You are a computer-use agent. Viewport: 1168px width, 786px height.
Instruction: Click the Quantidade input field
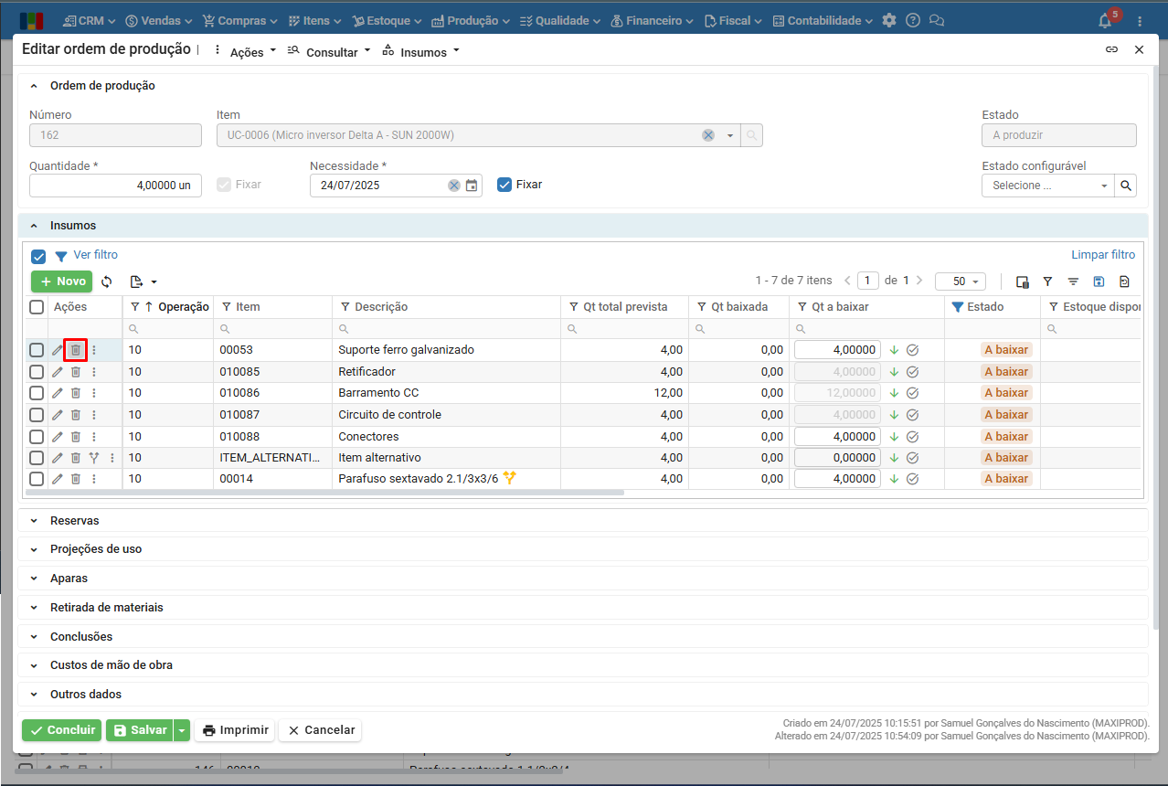[x=115, y=186]
